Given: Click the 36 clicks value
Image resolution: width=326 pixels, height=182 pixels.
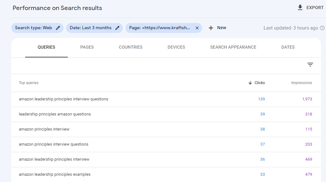Looking at the screenshot, I should [x=262, y=159].
